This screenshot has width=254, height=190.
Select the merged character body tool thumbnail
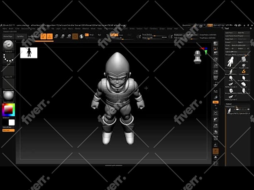pos(231,62)
